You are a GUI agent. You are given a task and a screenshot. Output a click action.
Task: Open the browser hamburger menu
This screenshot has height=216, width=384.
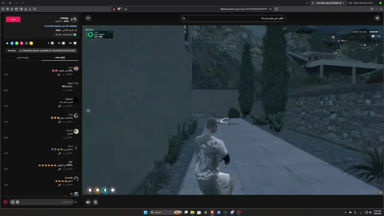3,9
